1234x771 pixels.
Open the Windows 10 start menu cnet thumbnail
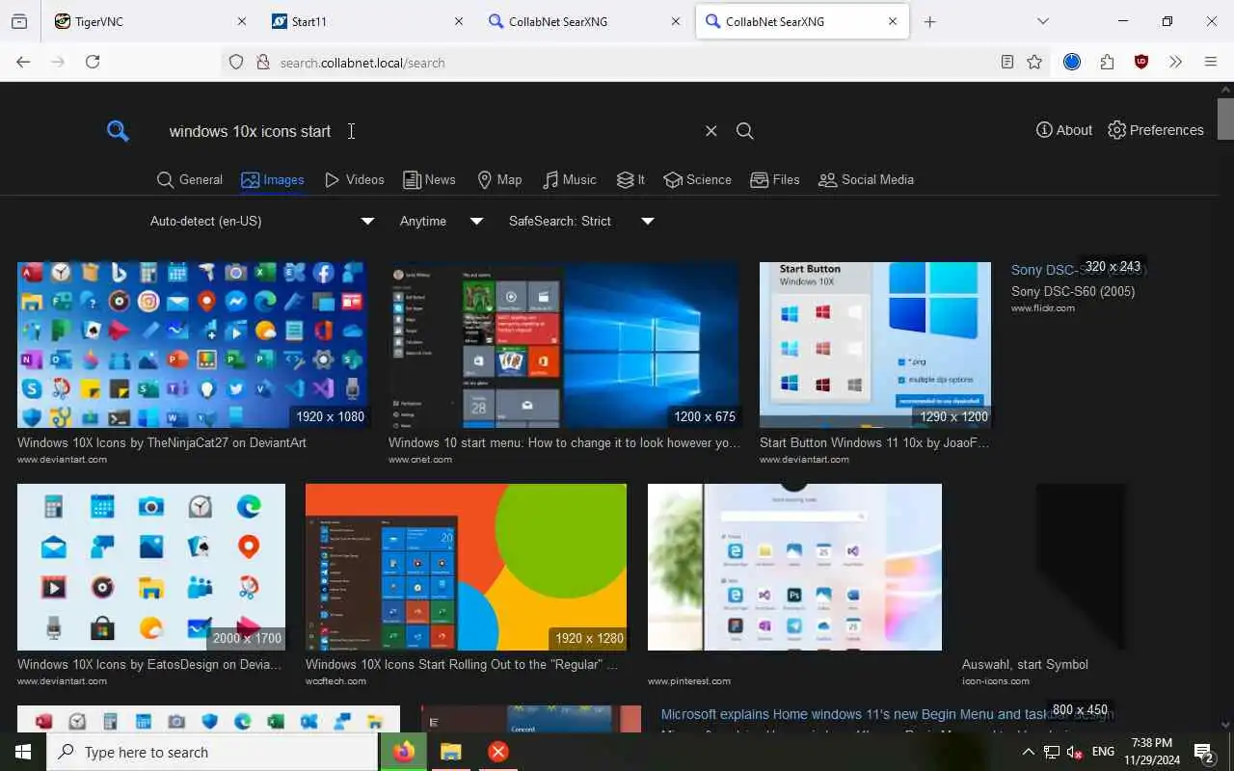pos(564,345)
